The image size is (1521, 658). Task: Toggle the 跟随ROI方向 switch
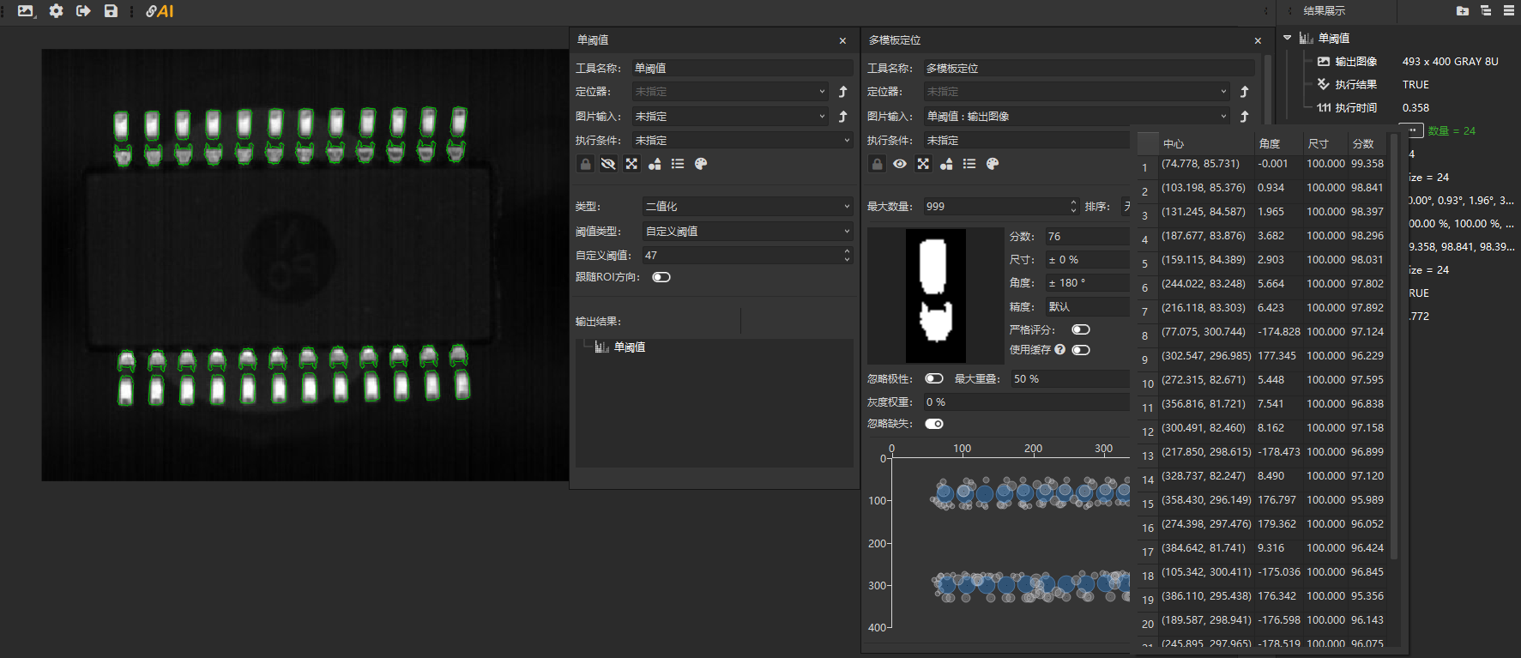(x=661, y=277)
